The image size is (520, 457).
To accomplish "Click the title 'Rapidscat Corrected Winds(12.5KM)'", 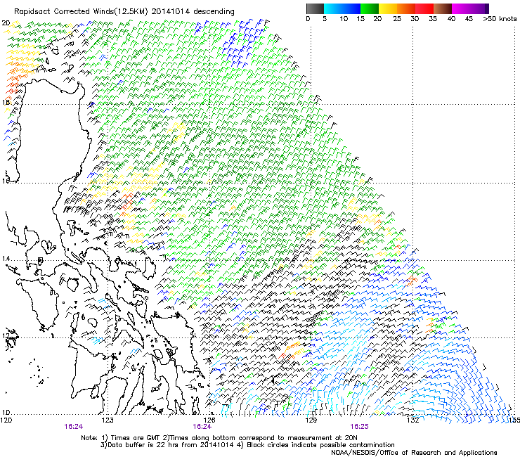I will [81, 12].
